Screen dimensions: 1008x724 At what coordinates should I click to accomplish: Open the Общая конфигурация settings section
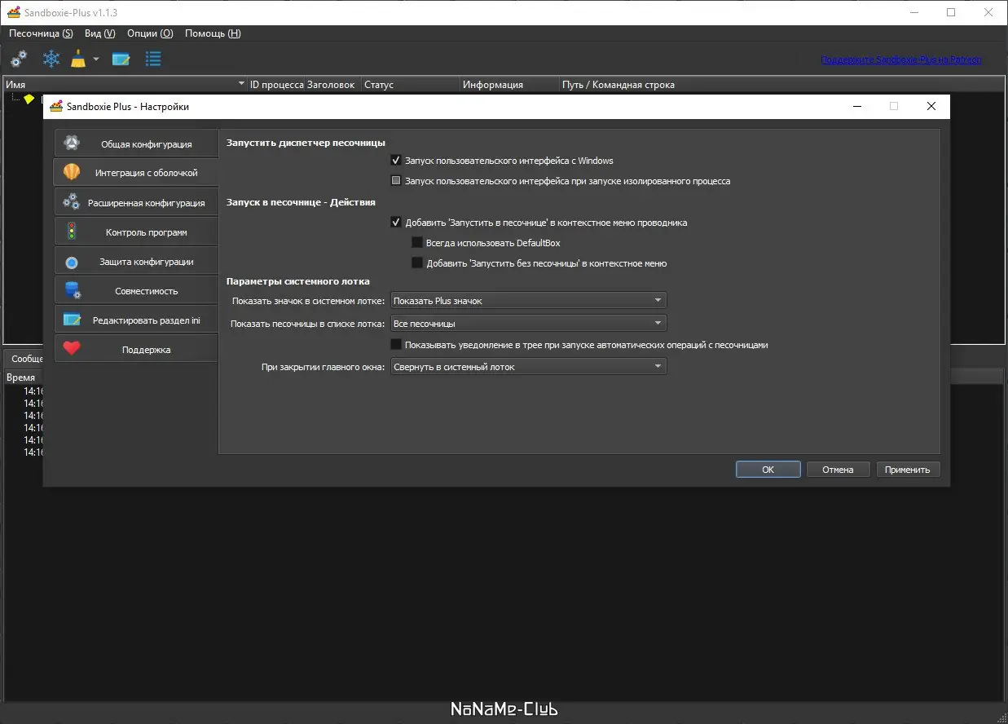[136, 143]
